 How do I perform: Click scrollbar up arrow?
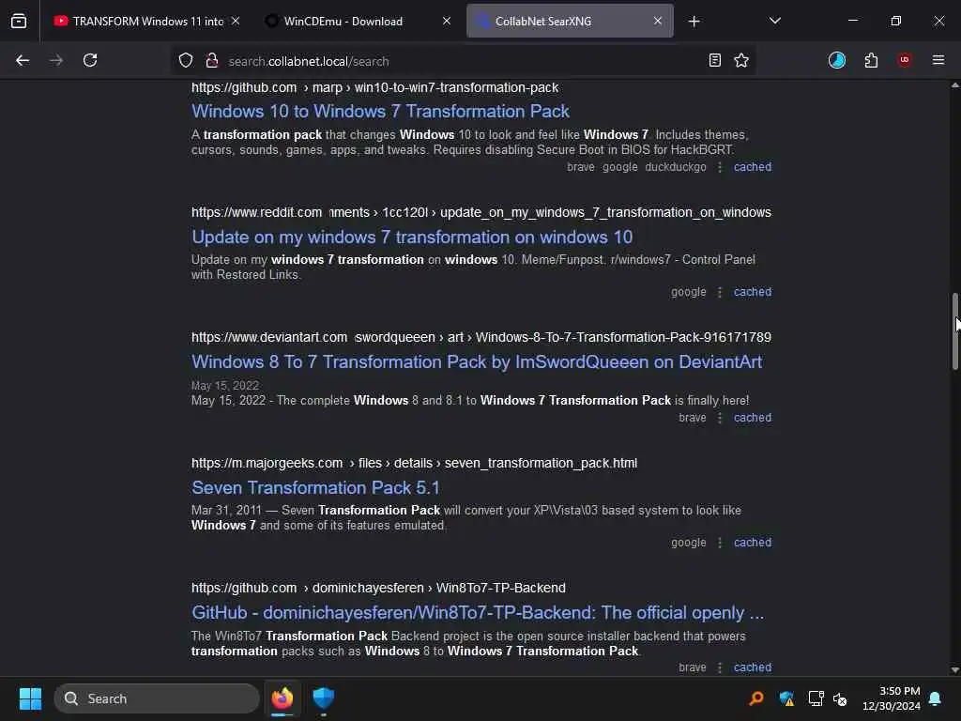954,85
